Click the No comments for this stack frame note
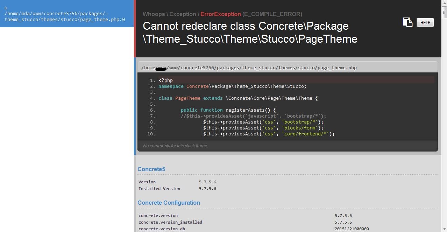The width and height of the screenshot is (447, 232). 176,146
